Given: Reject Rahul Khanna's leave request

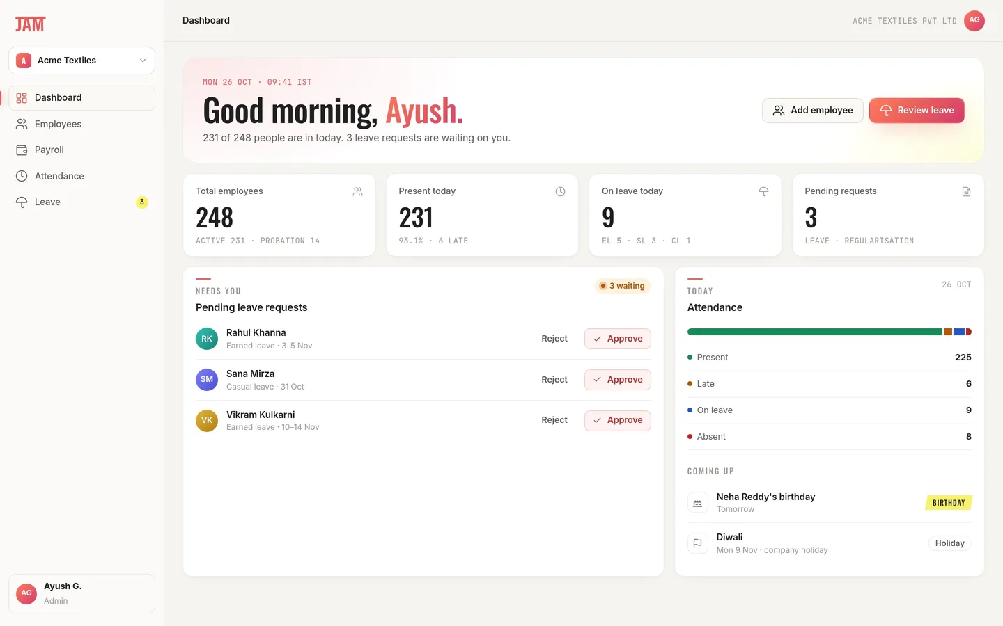Looking at the screenshot, I should [x=554, y=339].
